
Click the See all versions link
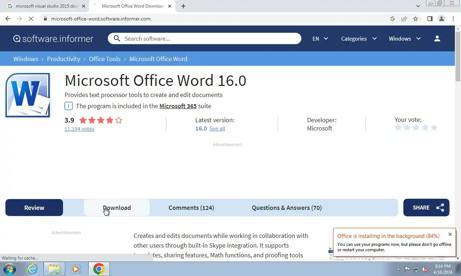217,129
